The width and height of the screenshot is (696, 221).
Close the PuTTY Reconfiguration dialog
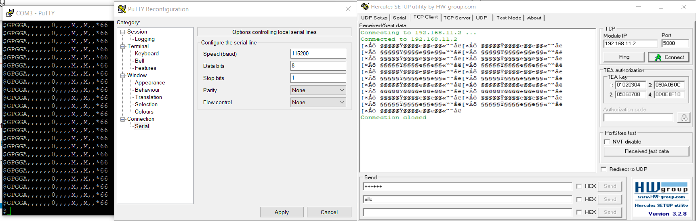coord(348,9)
